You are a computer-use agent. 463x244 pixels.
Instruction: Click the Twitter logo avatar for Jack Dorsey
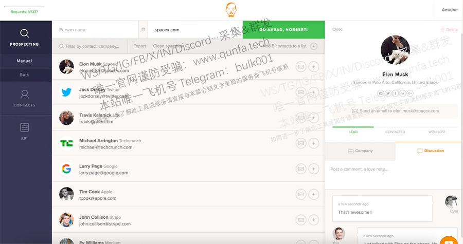(x=66, y=92)
